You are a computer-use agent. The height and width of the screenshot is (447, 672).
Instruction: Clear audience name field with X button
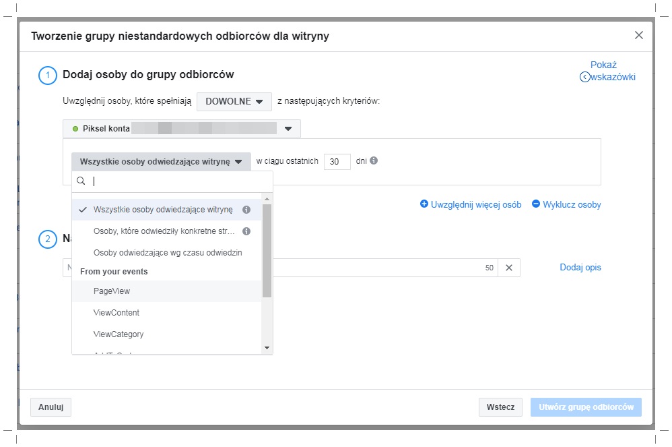pyautogui.click(x=509, y=268)
